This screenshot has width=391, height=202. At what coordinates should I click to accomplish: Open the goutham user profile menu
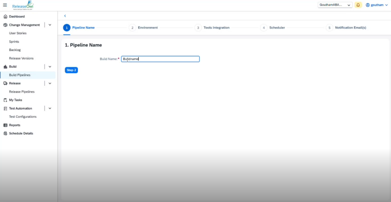[x=377, y=5]
